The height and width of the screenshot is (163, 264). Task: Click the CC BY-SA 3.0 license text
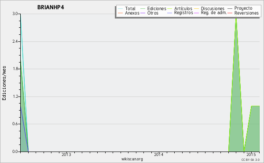[250, 159]
